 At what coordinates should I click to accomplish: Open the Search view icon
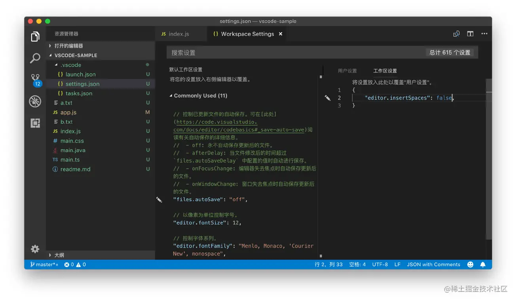(35, 58)
